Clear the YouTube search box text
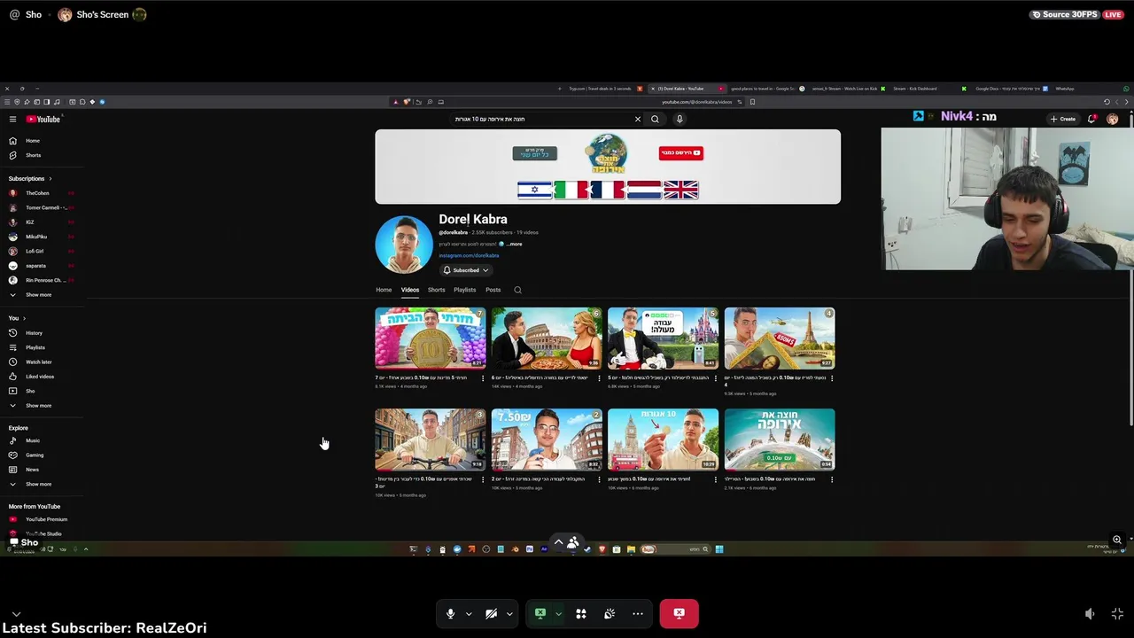The width and height of the screenshot is (1134, 638). [637, 119]
